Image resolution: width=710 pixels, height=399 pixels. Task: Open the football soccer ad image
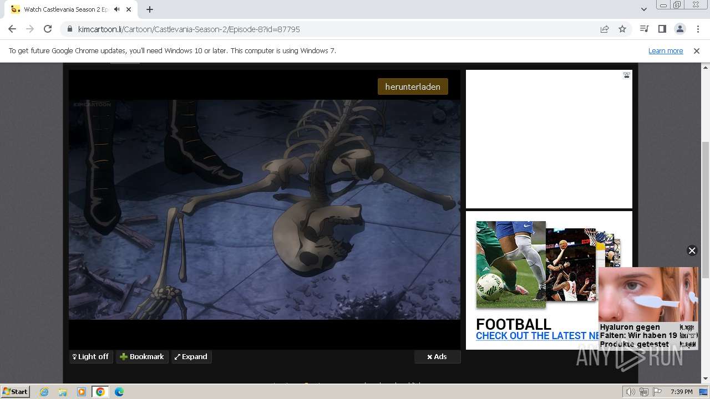[511, 265]
